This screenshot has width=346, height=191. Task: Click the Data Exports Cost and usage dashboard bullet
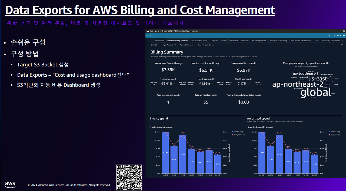click(73, 75)
